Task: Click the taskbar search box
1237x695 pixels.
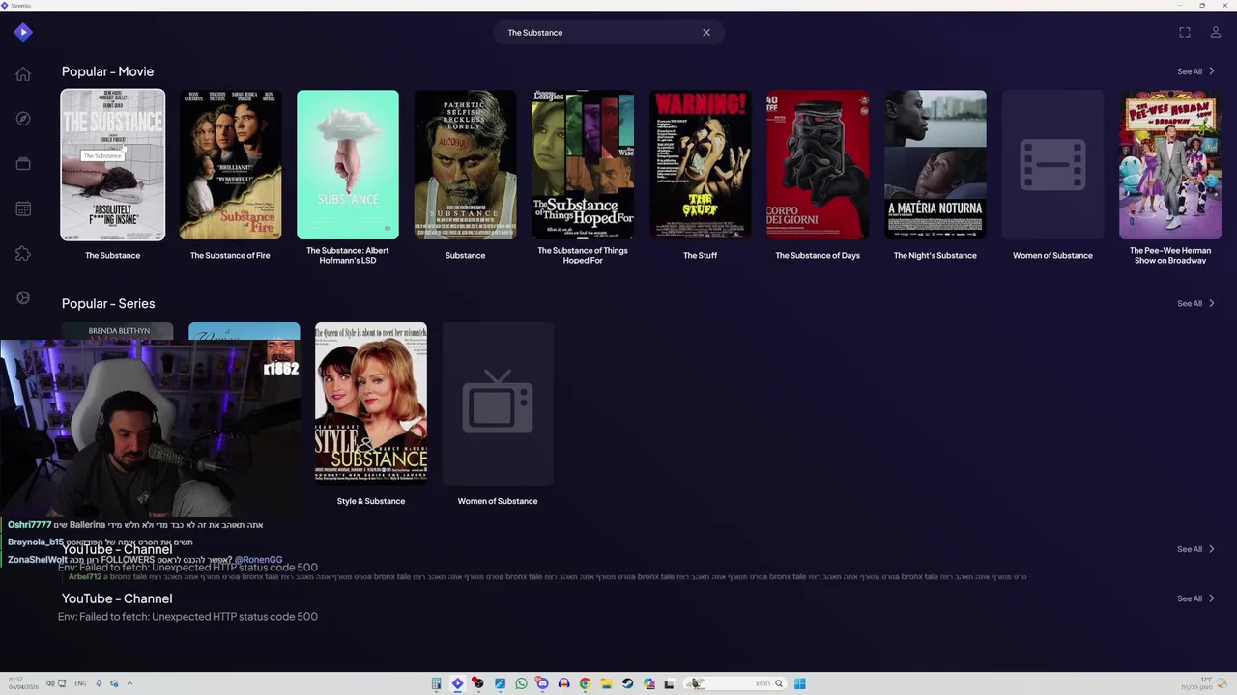Action: [734, 683]
